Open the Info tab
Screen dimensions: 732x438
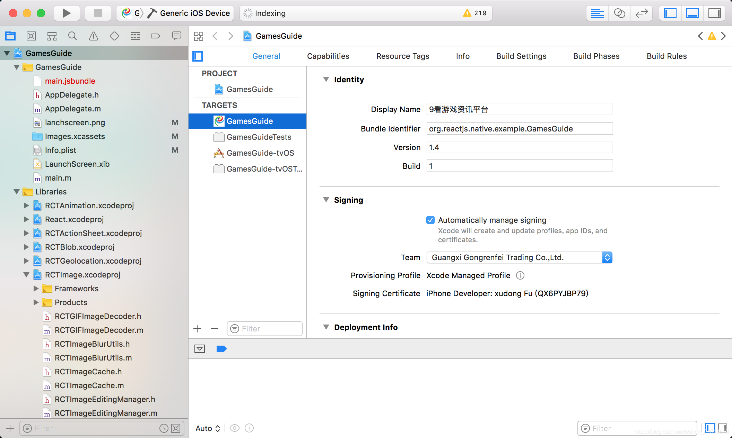click(463, 56)
